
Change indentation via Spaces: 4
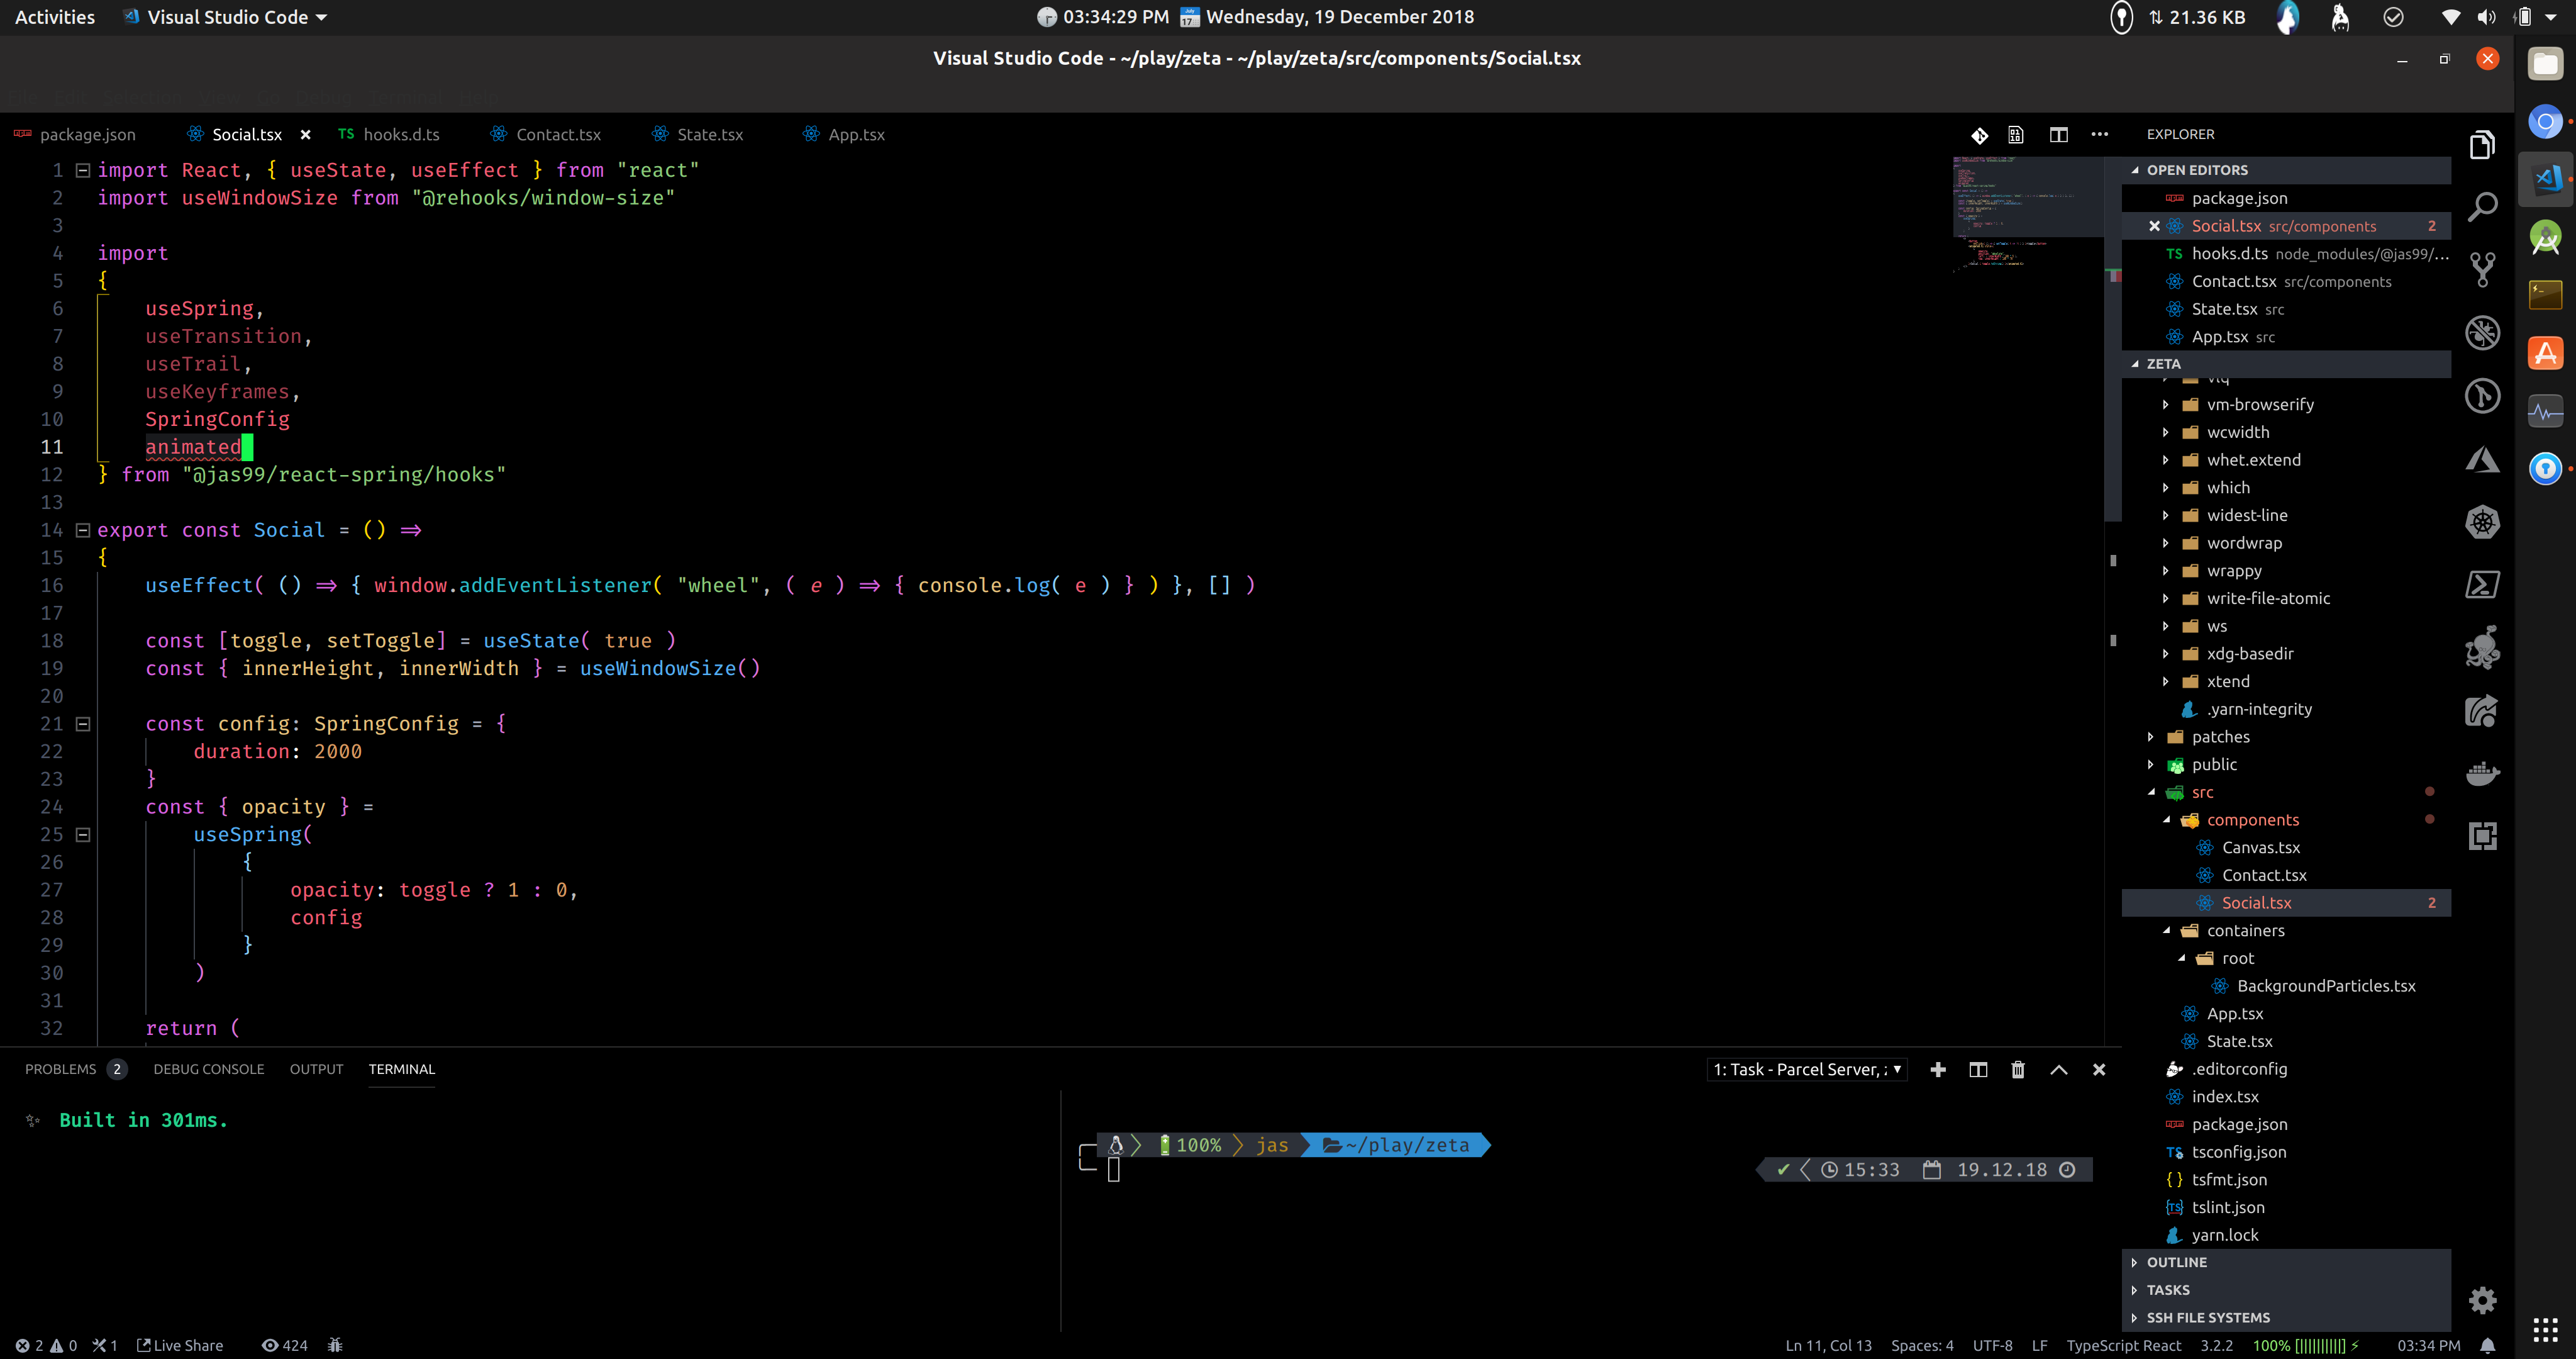1921,1346
